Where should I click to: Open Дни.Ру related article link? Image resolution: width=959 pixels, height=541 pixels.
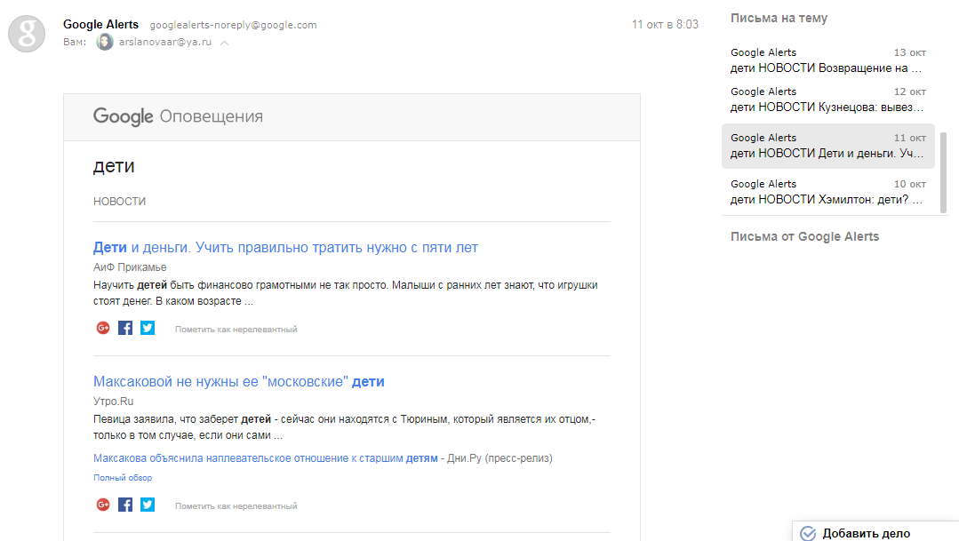pyautogui.click(x=266, y=458)
